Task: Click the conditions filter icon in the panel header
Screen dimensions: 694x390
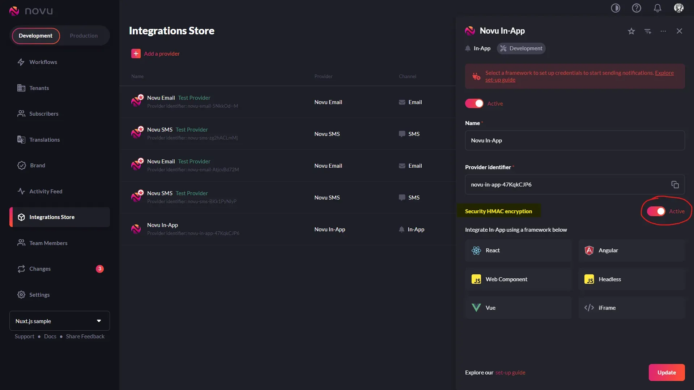Action: (648, 31)
